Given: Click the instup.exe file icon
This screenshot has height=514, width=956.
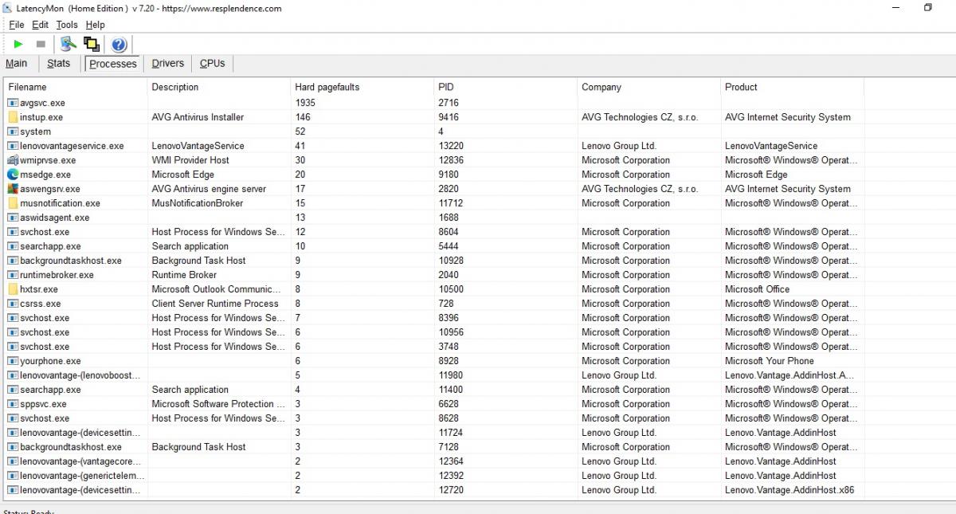Looking at the screenshot, I should pos(13,117).
